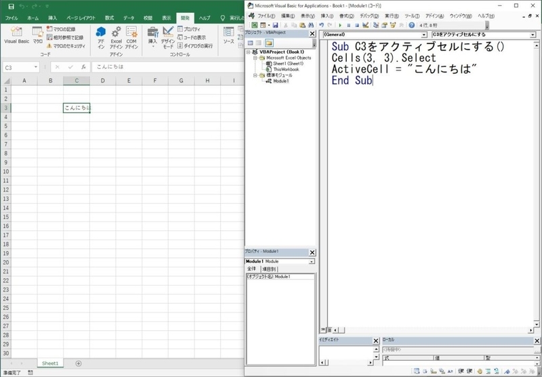542x377 pixels.
Task: Open the XML ソース button
Action: pyautogui.click(x=228, y=35)
